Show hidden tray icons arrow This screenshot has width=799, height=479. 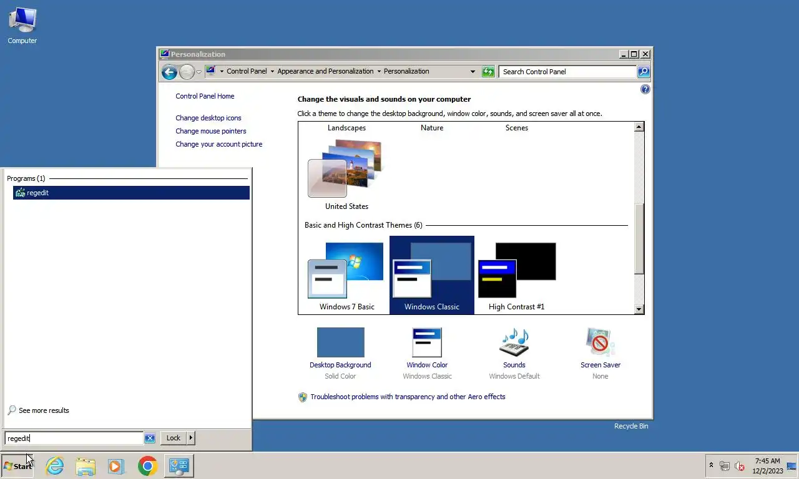(711, 465)
